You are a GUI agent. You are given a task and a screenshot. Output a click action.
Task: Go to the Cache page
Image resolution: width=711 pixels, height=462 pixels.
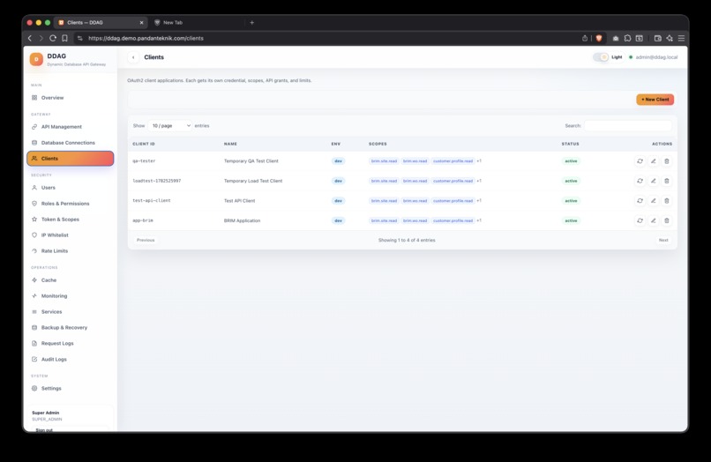coord(70,280)
